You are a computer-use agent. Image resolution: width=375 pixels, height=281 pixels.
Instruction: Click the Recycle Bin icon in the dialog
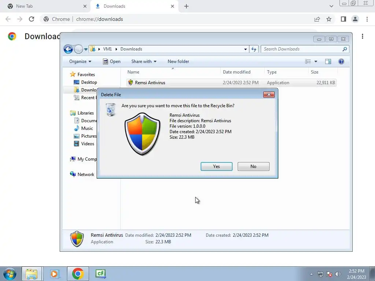pos(111,110)
